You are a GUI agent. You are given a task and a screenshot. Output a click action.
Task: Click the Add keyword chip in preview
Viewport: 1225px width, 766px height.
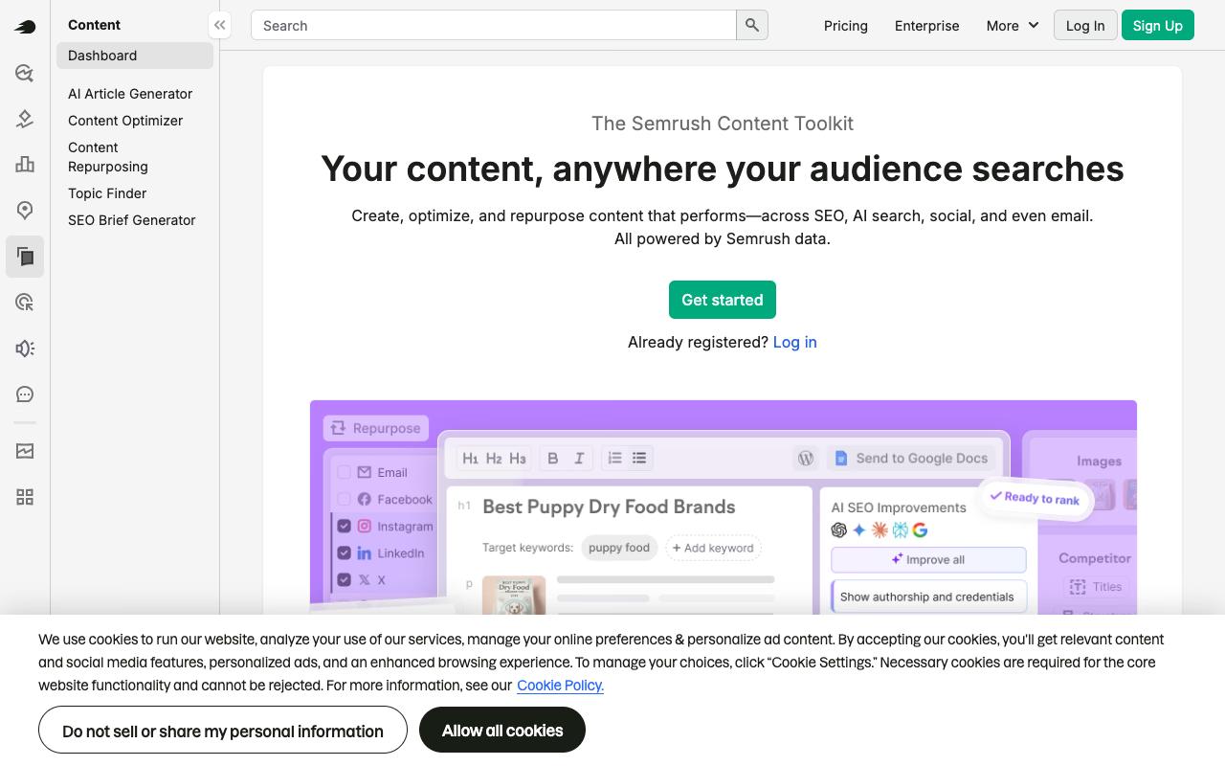coord(713,548)
